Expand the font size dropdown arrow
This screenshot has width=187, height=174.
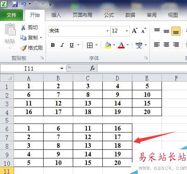(127, 31)
